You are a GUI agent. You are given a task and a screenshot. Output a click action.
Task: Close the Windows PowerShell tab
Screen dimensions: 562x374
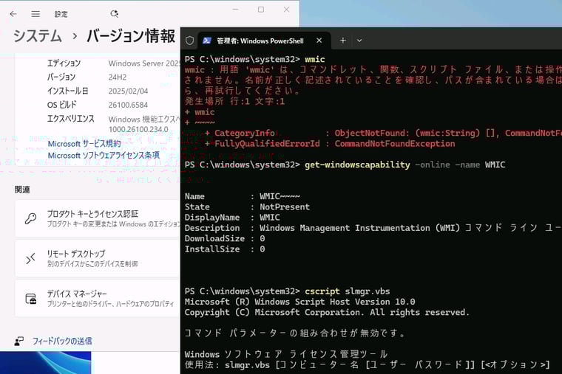pos(319,41)
